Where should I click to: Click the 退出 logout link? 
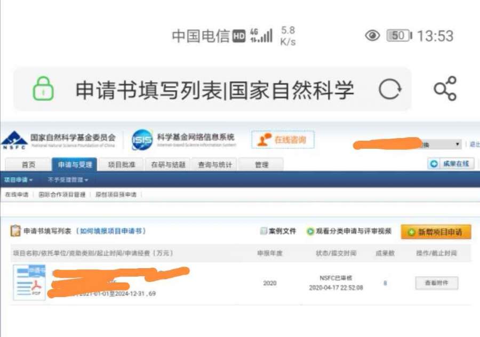tap(475, 144)
